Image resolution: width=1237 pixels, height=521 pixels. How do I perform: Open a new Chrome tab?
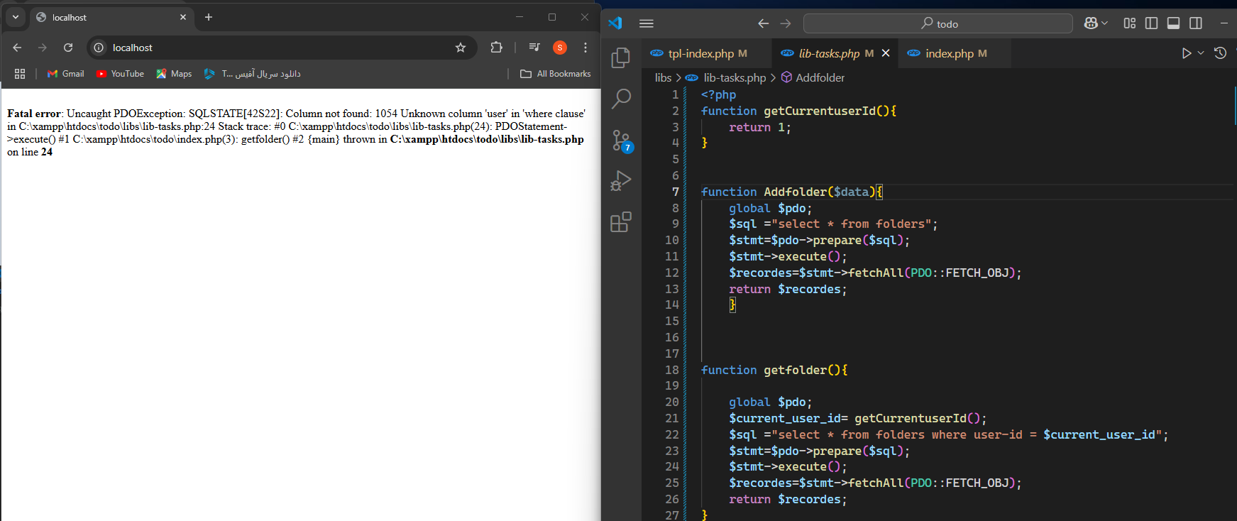click(x=209, y=17)
